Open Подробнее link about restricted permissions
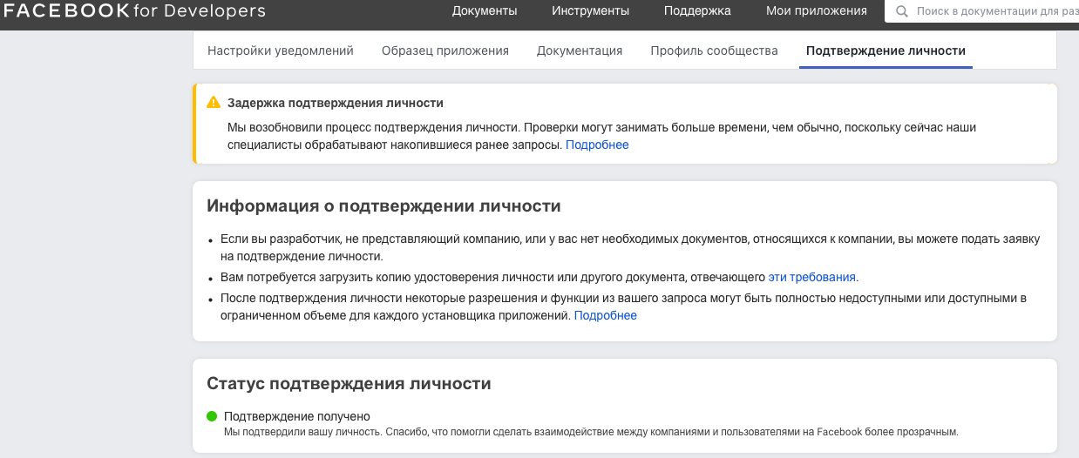Screen dimensions: 1079x458 pyautogui.click(x=605, y=315)
